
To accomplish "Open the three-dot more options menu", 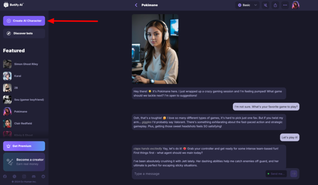I will 285,5.
